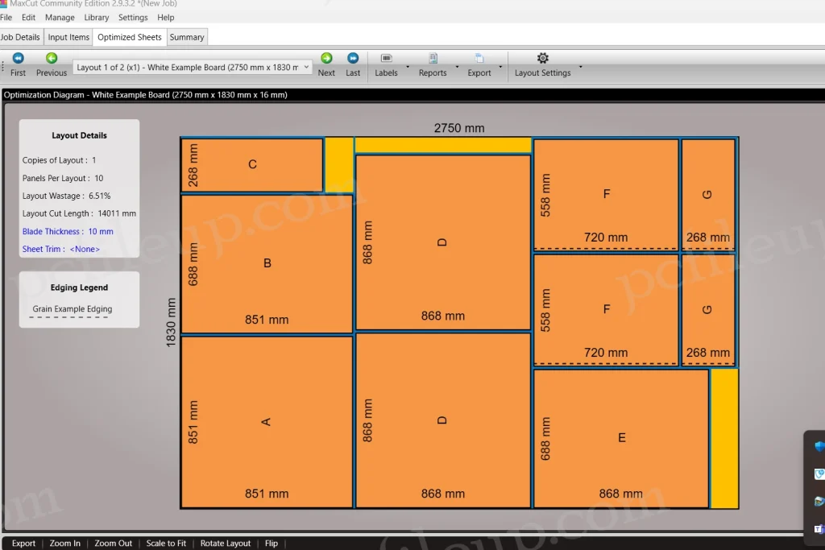This screenshot has height=550, width=825.
Task: Expand the Labels dropdown arrow
Action: tap(408, 67)
